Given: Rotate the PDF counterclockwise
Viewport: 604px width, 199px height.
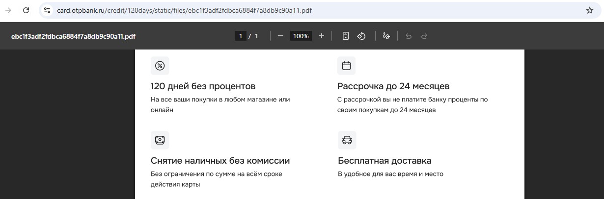Looking at the screenshot, I should tap(361, 36).
